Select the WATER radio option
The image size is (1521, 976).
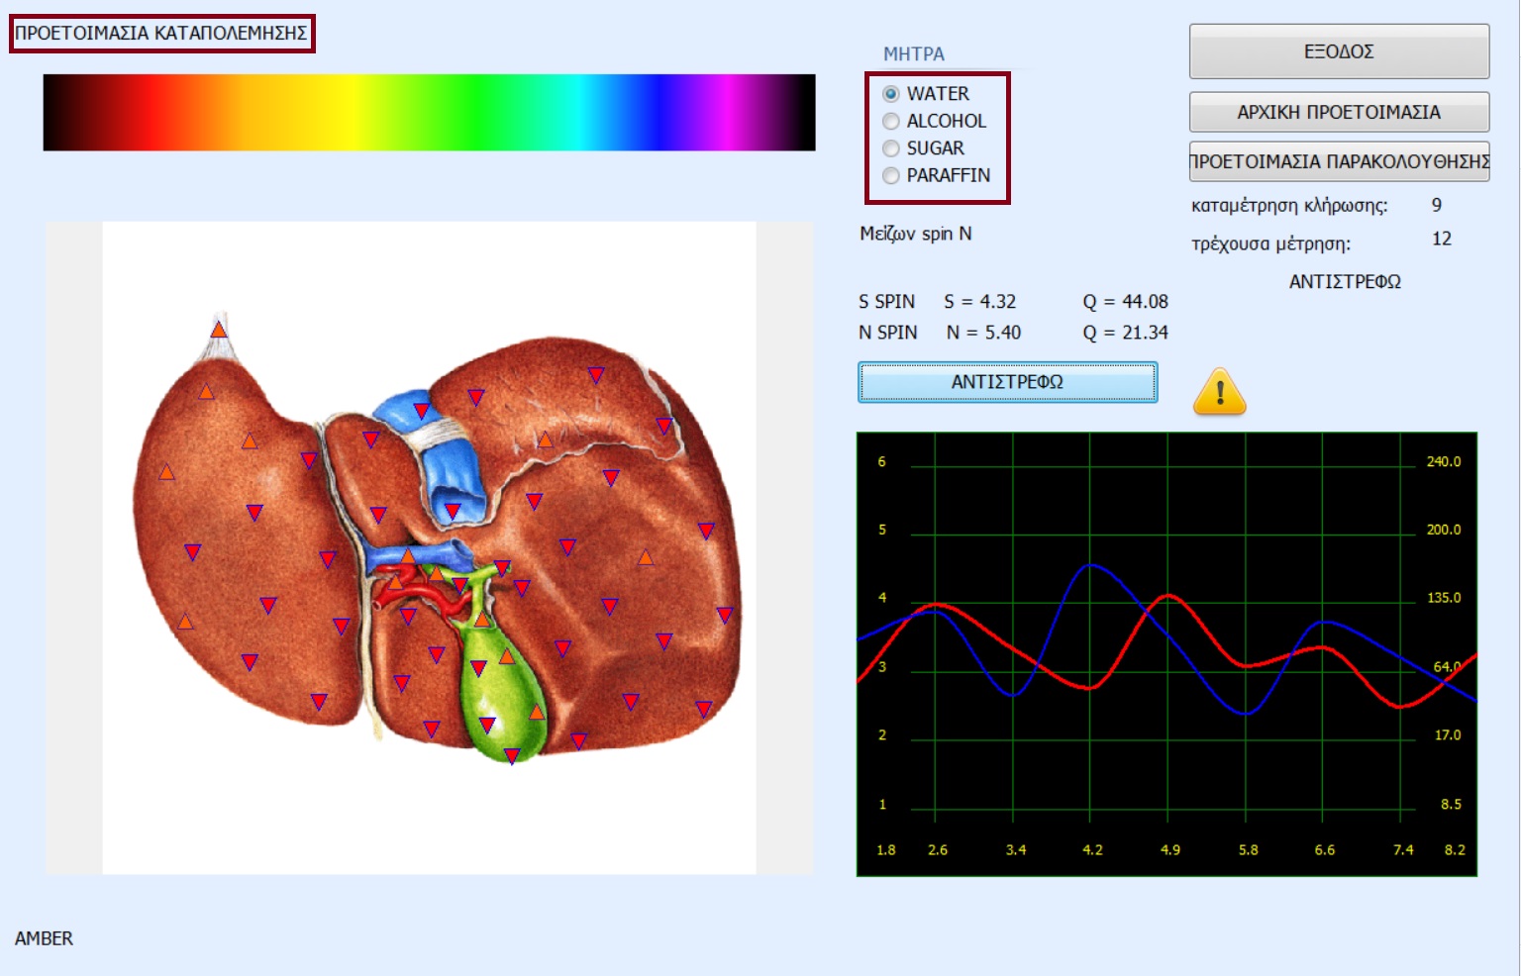point(926,94)
